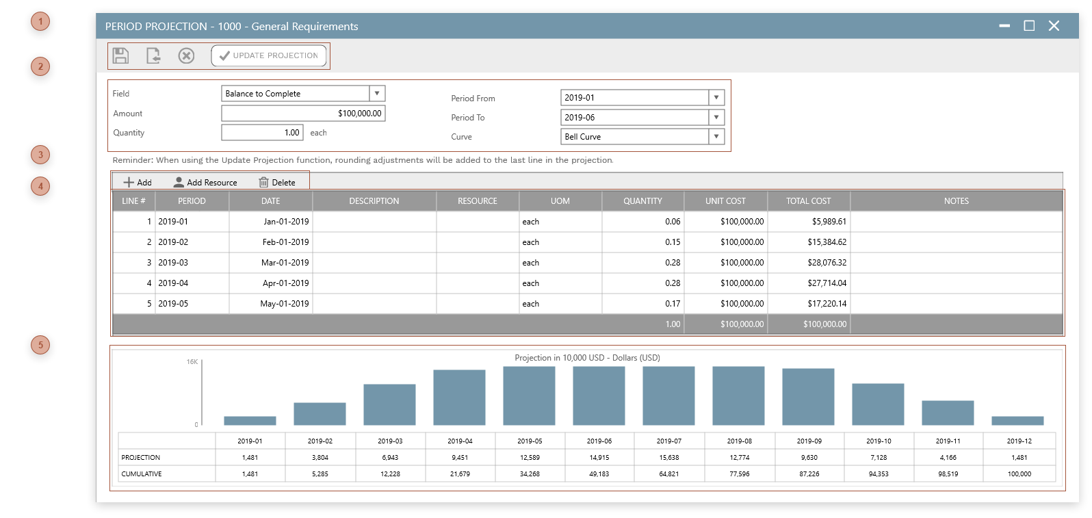
Task: Click the Quantity input field
Action: tap(262, 133)
